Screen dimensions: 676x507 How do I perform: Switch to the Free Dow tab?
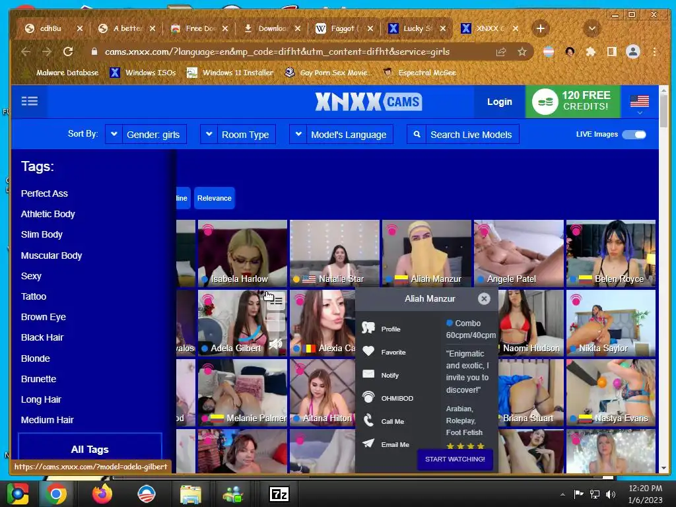pyautogui.click(x=201, y=28)
